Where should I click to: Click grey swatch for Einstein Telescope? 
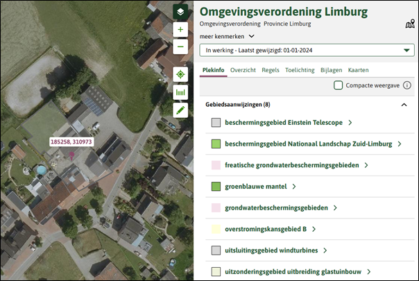(x=216, y=122)
